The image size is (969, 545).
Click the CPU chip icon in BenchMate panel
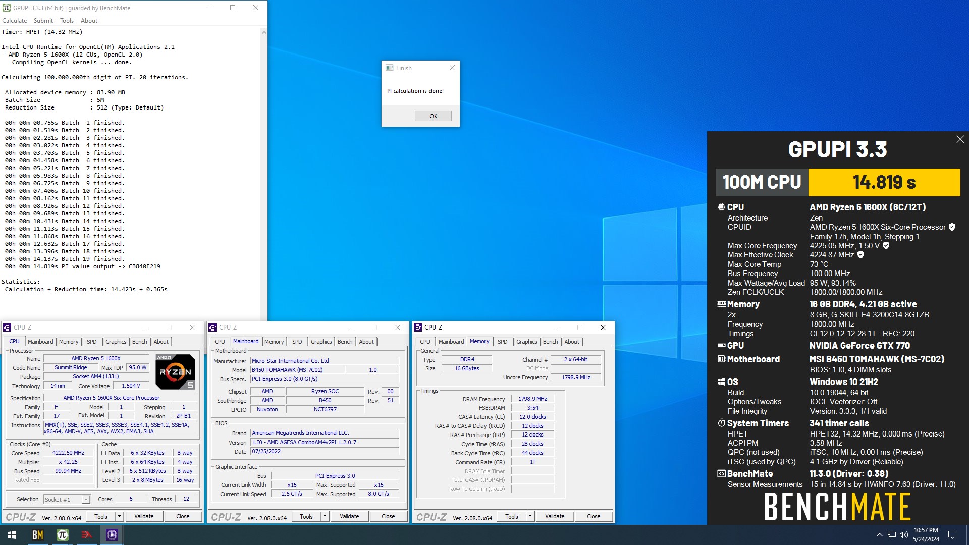tap(722, 207)
